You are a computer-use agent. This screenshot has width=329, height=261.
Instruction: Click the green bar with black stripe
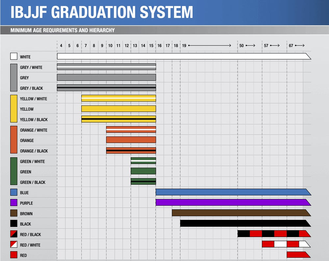tap(143, 181)
